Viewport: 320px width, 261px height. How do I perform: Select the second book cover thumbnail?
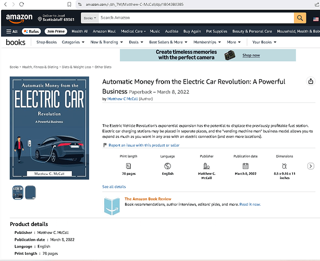pos(30,193)
